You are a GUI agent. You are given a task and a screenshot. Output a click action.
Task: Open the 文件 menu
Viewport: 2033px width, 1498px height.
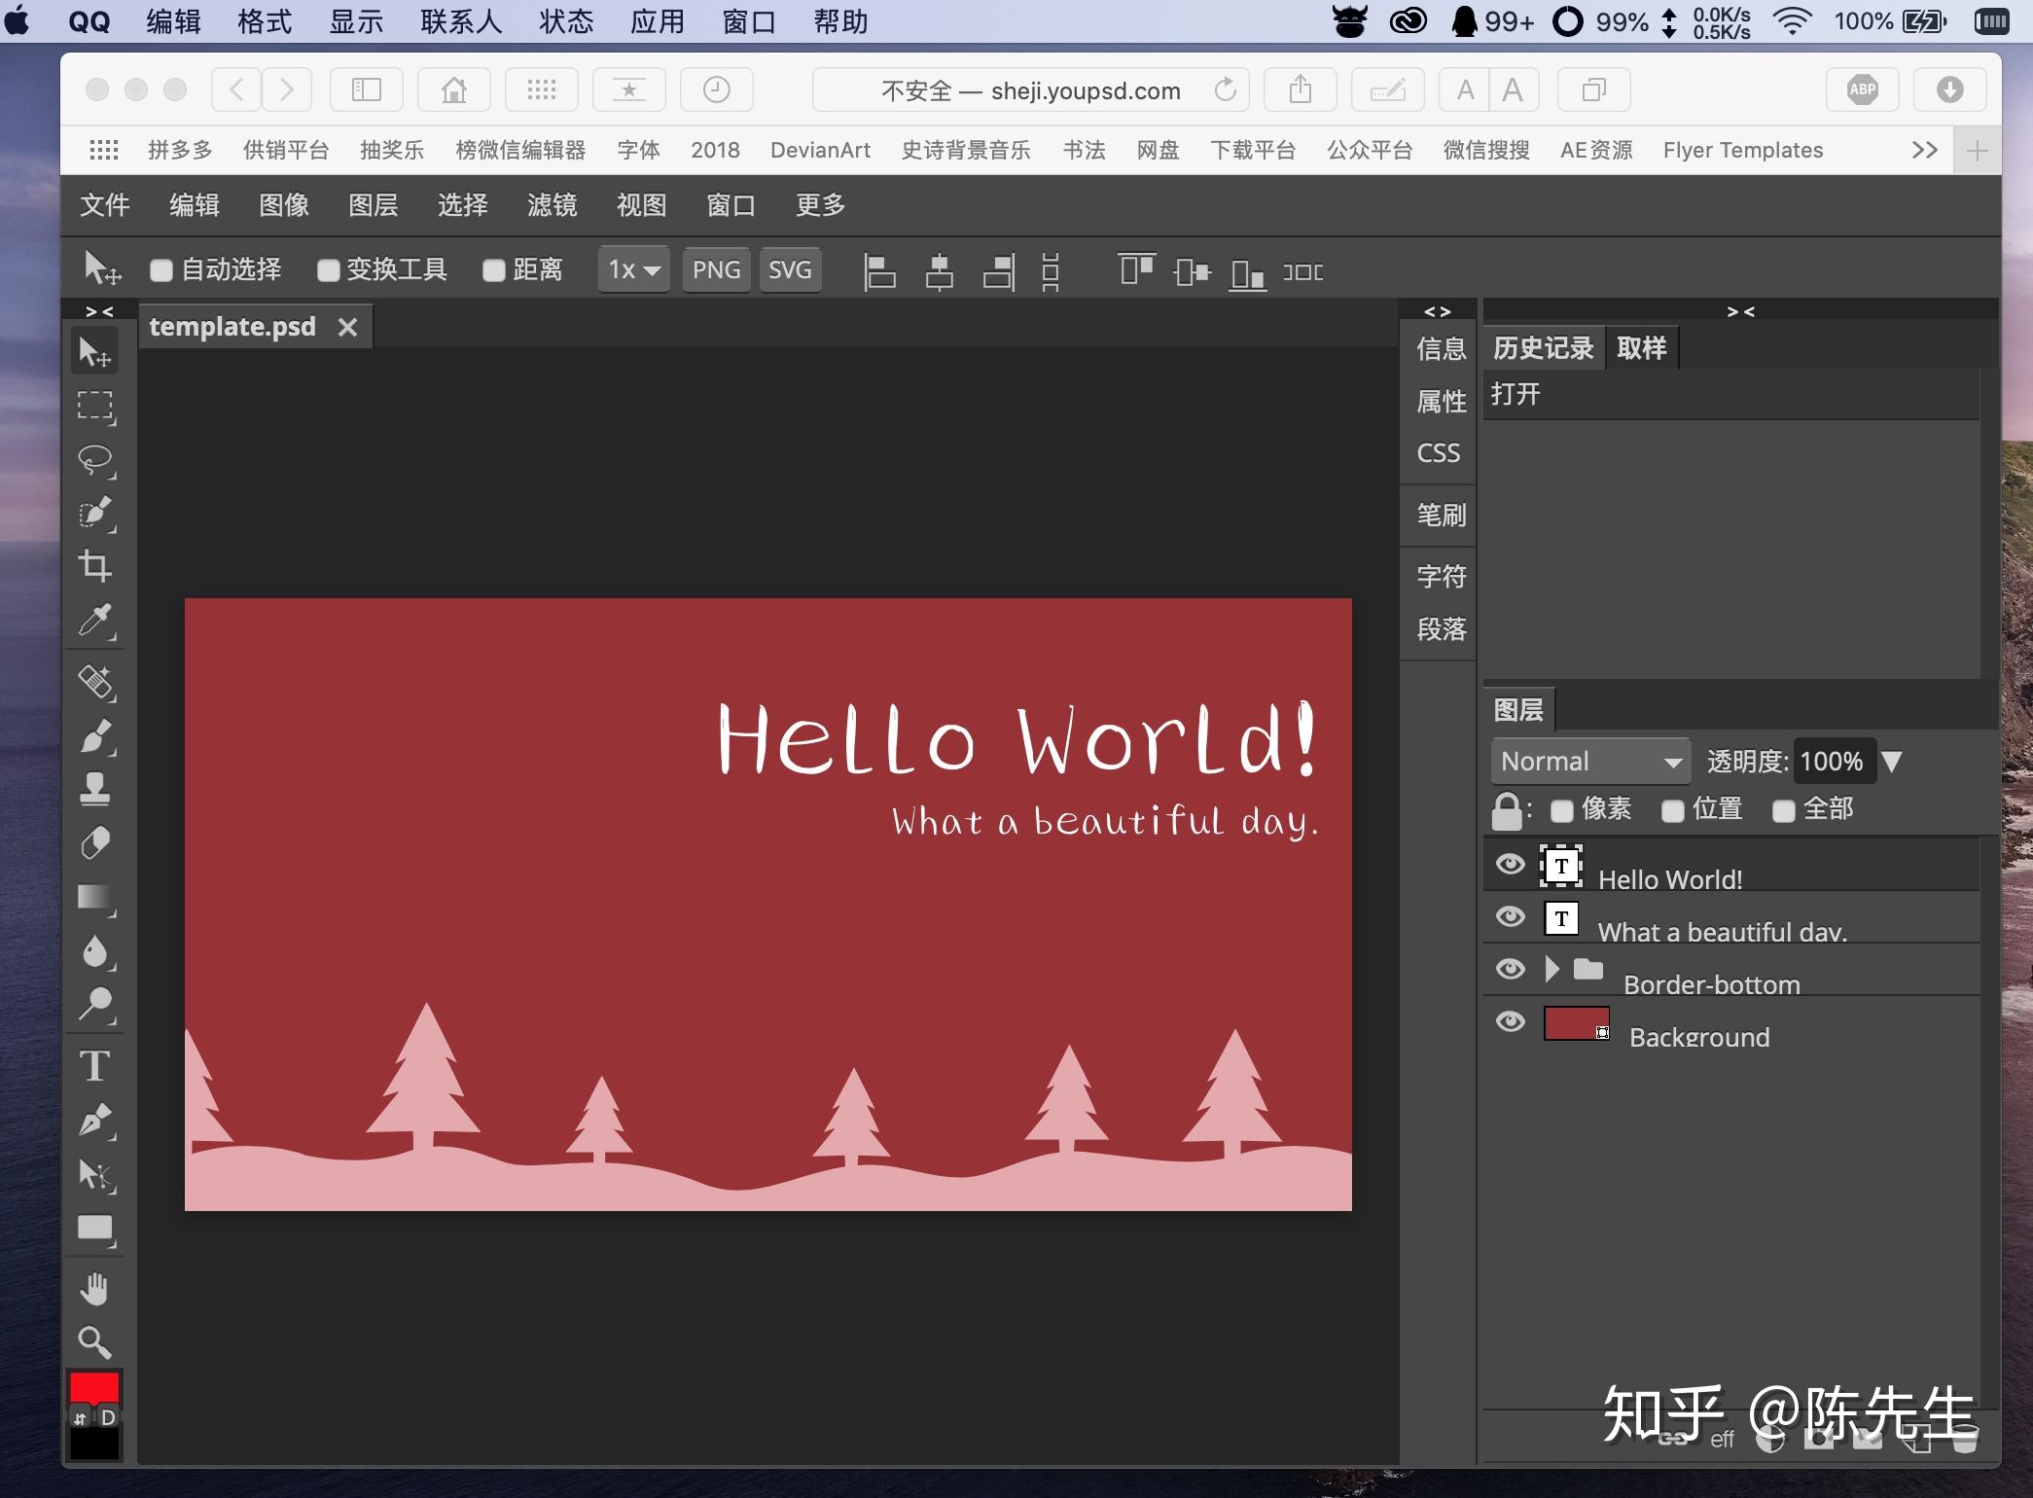pos(105,204)
